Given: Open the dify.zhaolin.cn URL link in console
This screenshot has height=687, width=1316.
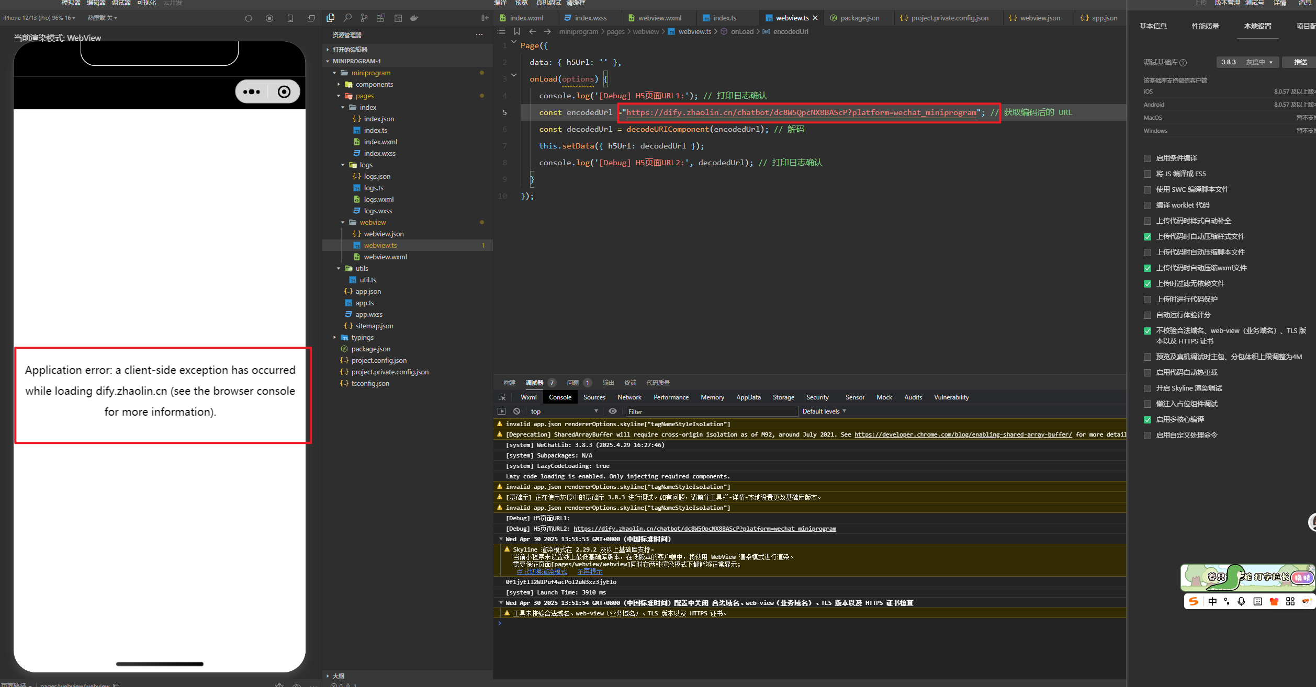Looking at the screenshot, I should 704,529.
